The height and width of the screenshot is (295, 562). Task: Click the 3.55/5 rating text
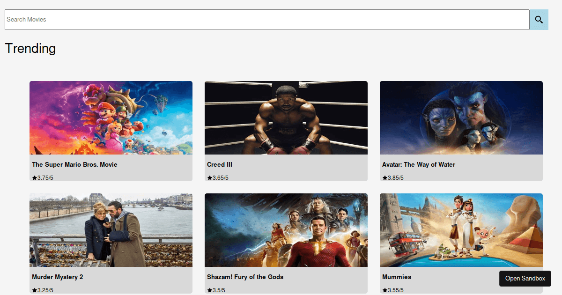click(396, 290)
